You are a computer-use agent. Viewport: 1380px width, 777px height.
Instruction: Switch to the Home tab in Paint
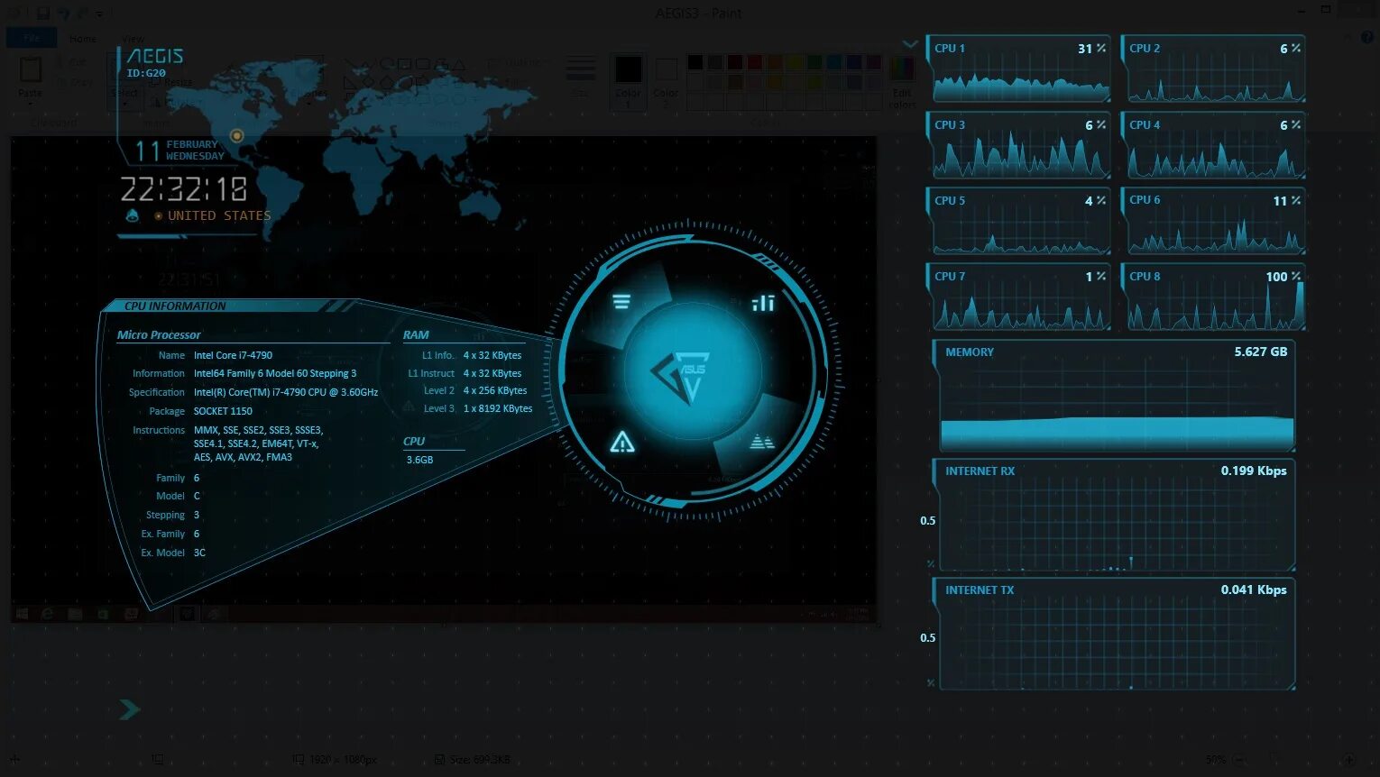83,39
